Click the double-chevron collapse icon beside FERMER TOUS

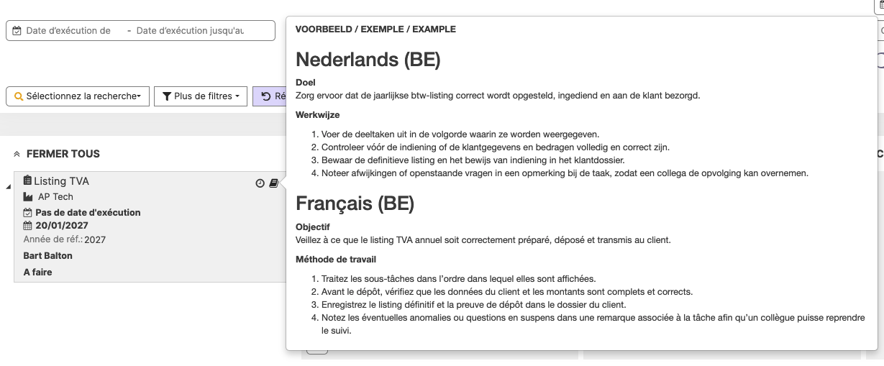17,154
